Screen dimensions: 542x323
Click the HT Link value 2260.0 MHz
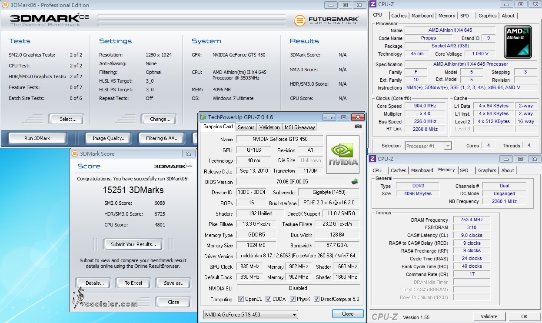coord(425,129)
